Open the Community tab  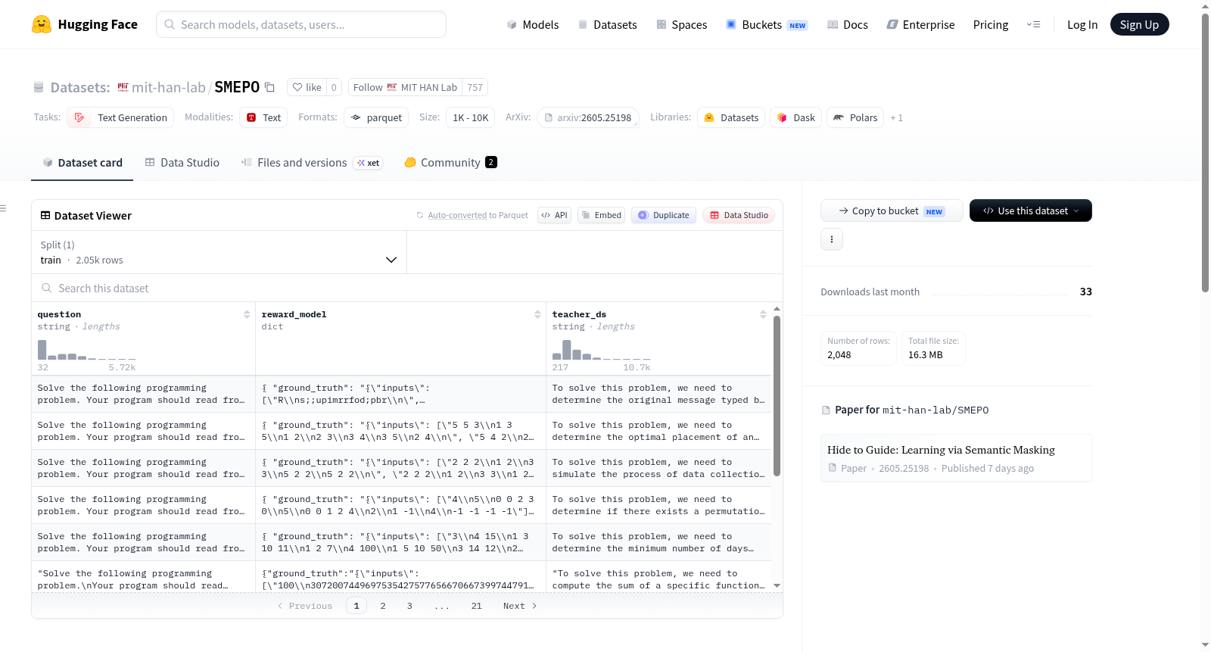[x=450, y=162]
